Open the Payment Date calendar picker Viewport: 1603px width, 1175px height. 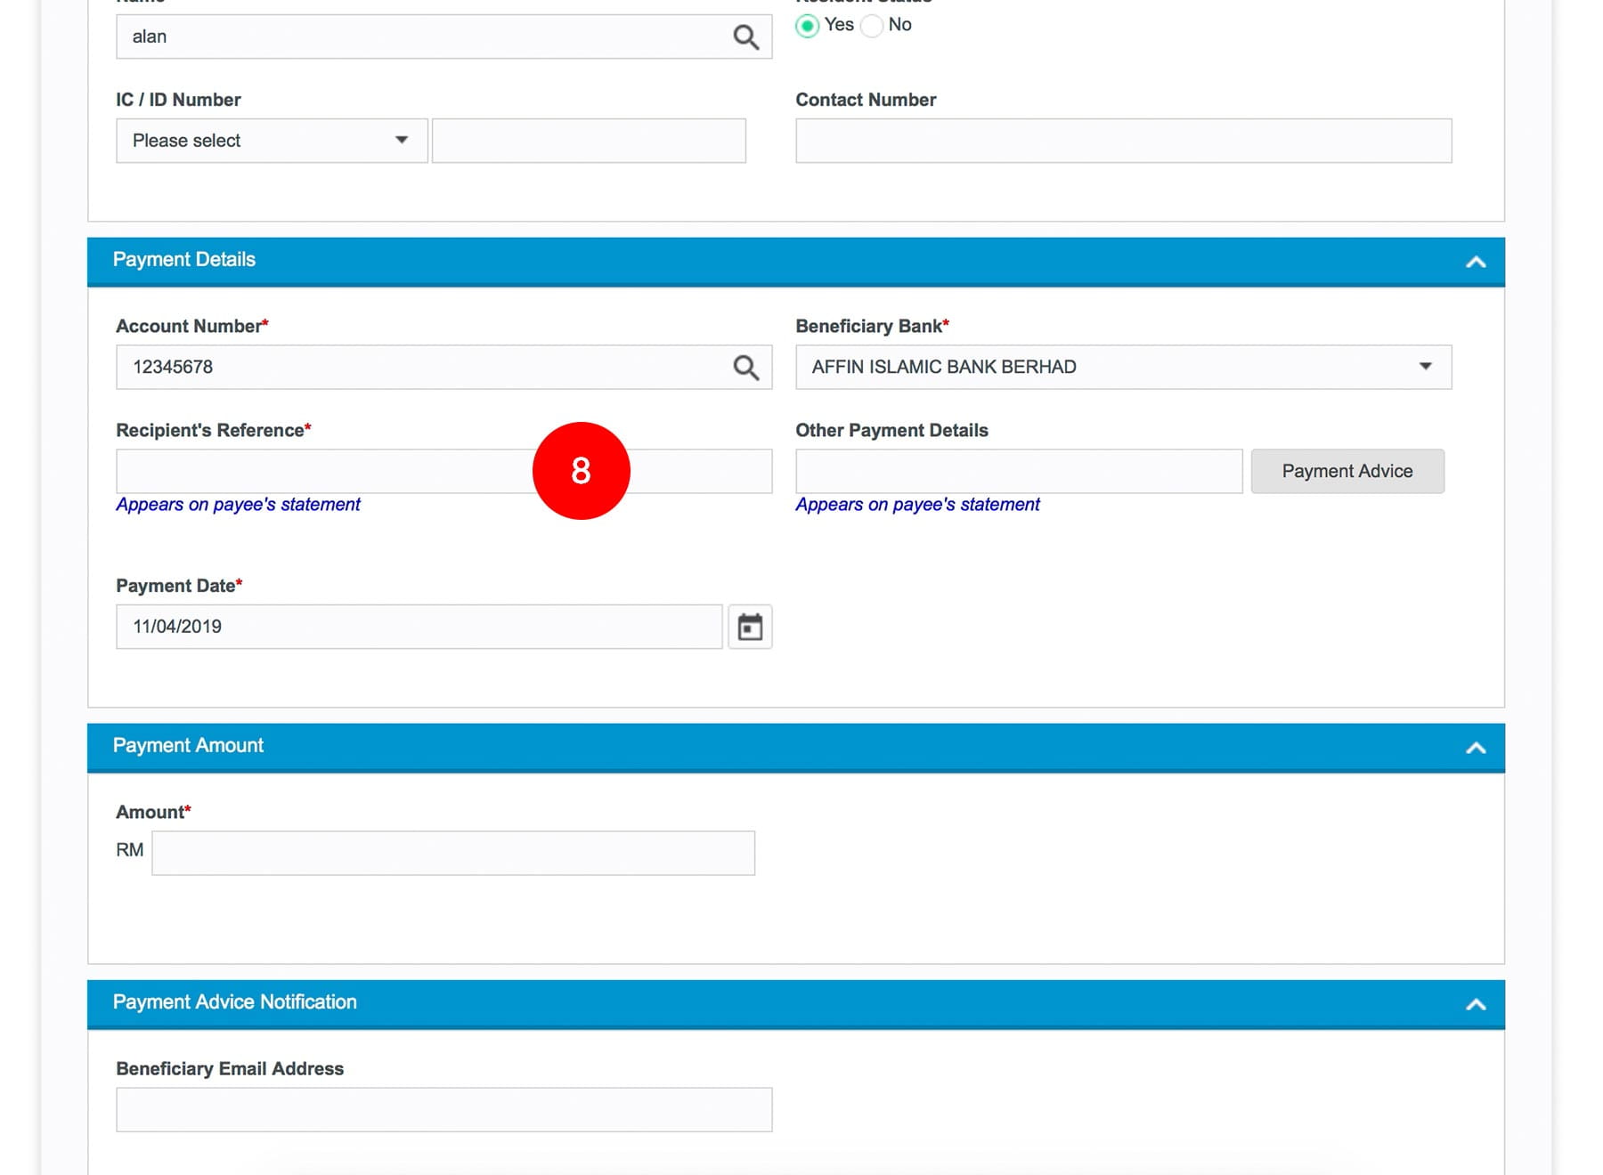[x=750, y=627]
